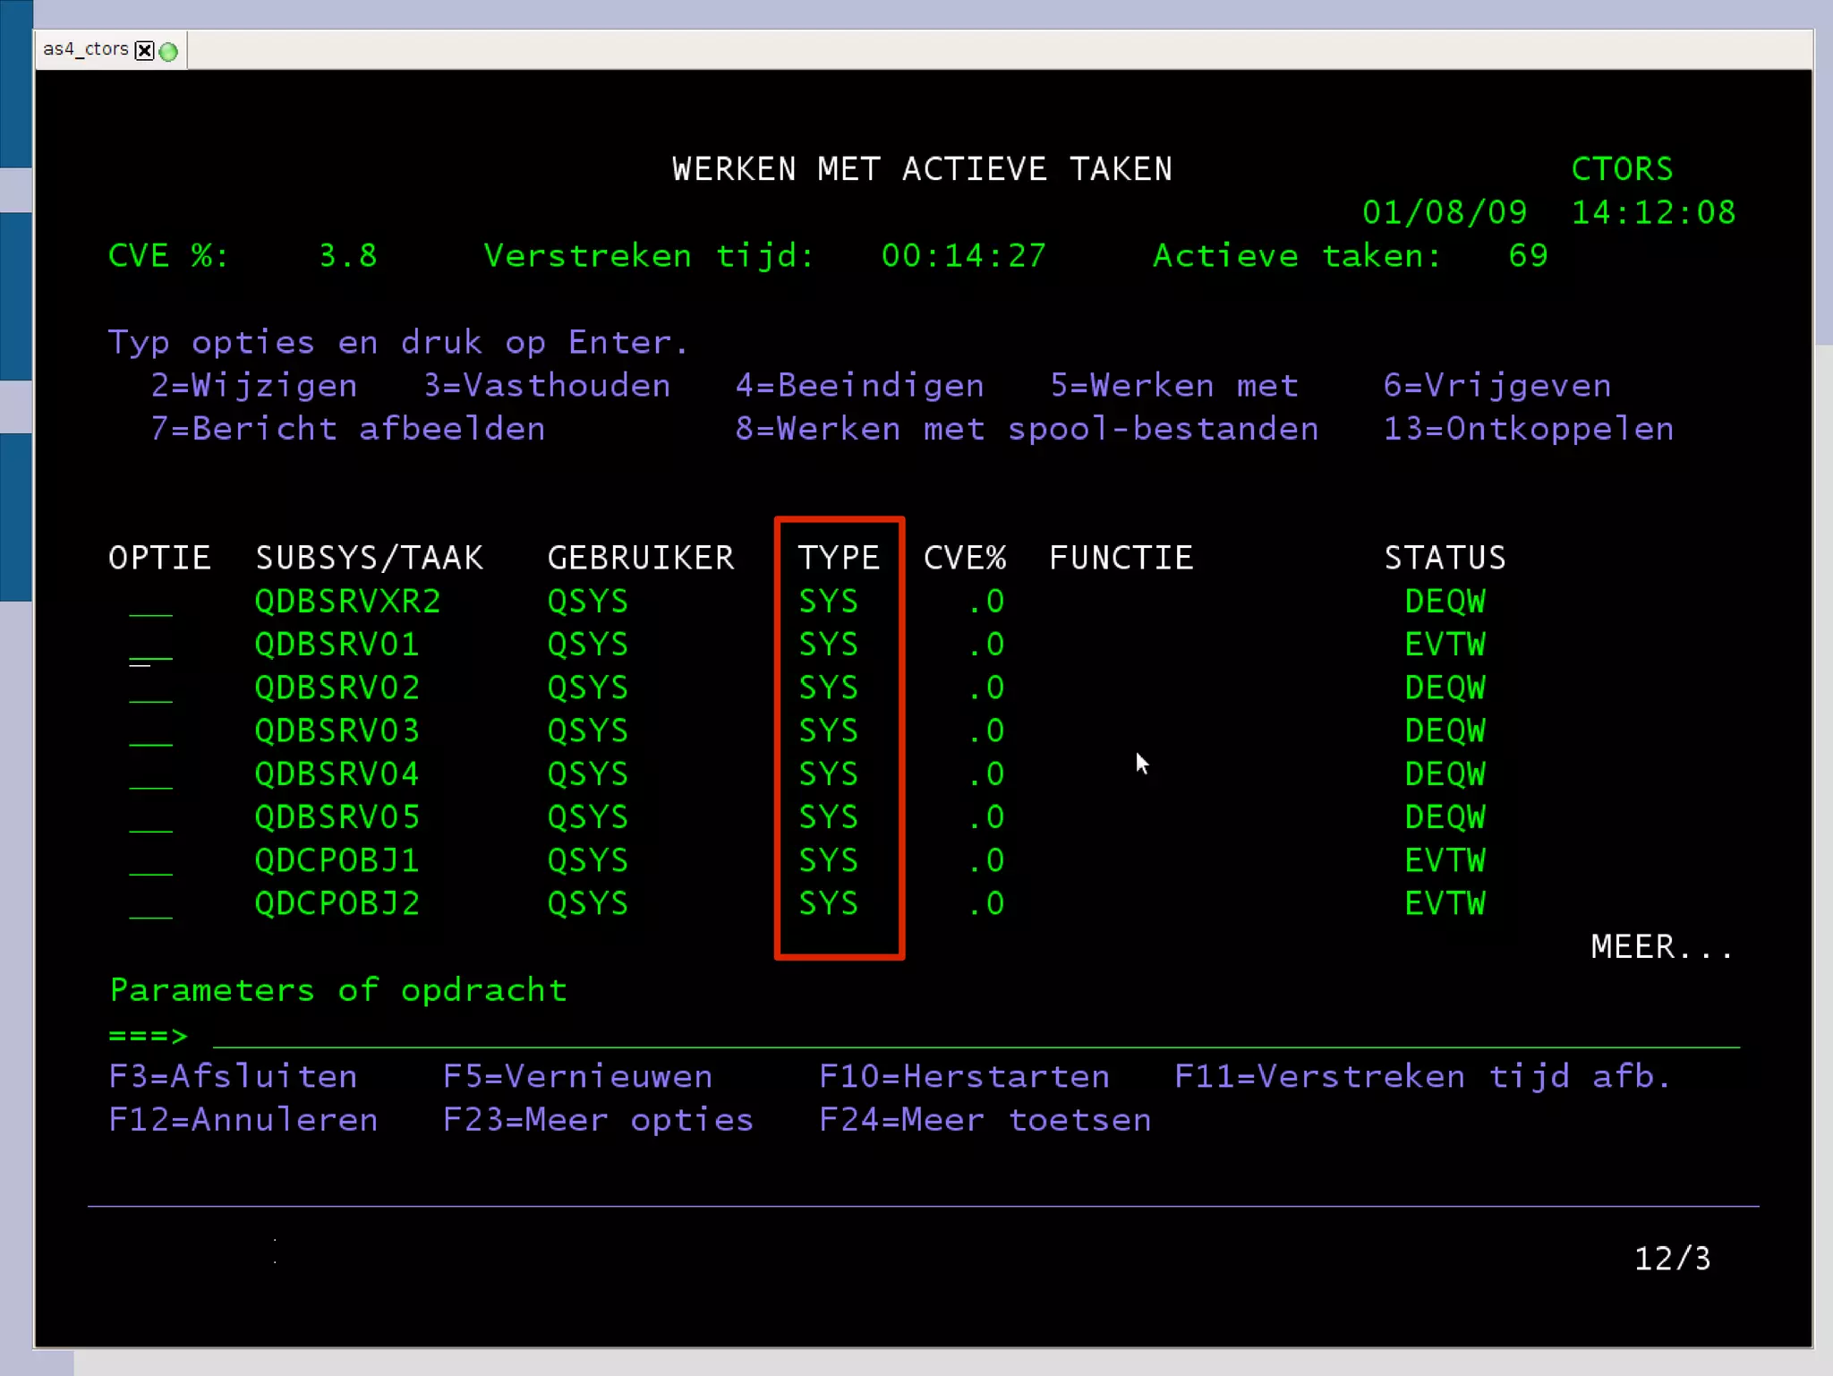This screenshot has width=1833, height=1376.
Task: Click F23=Meer opties label
Action: 598,1121
